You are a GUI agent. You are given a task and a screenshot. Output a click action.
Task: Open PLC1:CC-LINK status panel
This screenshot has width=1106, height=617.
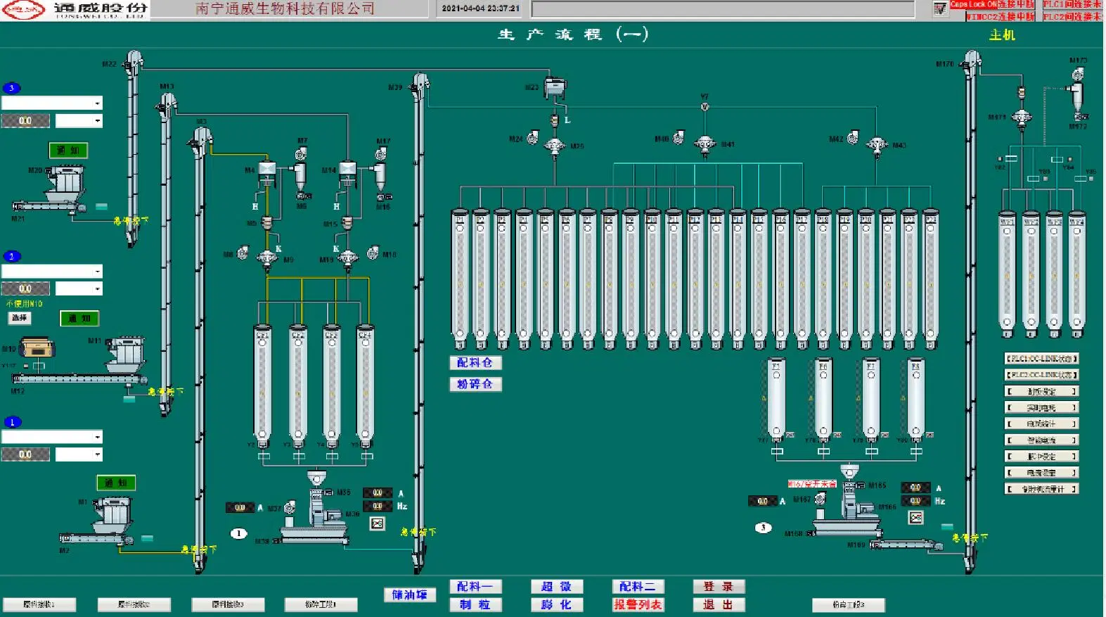tap(1041, 358)
